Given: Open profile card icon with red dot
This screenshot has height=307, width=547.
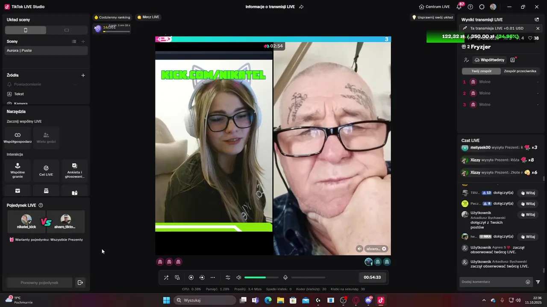Looking at the screenshot, I should 513,60.
